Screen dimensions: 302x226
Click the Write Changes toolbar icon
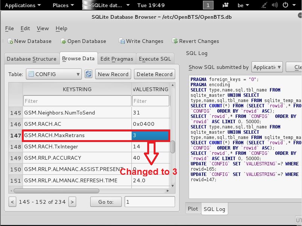pos(122,41)
